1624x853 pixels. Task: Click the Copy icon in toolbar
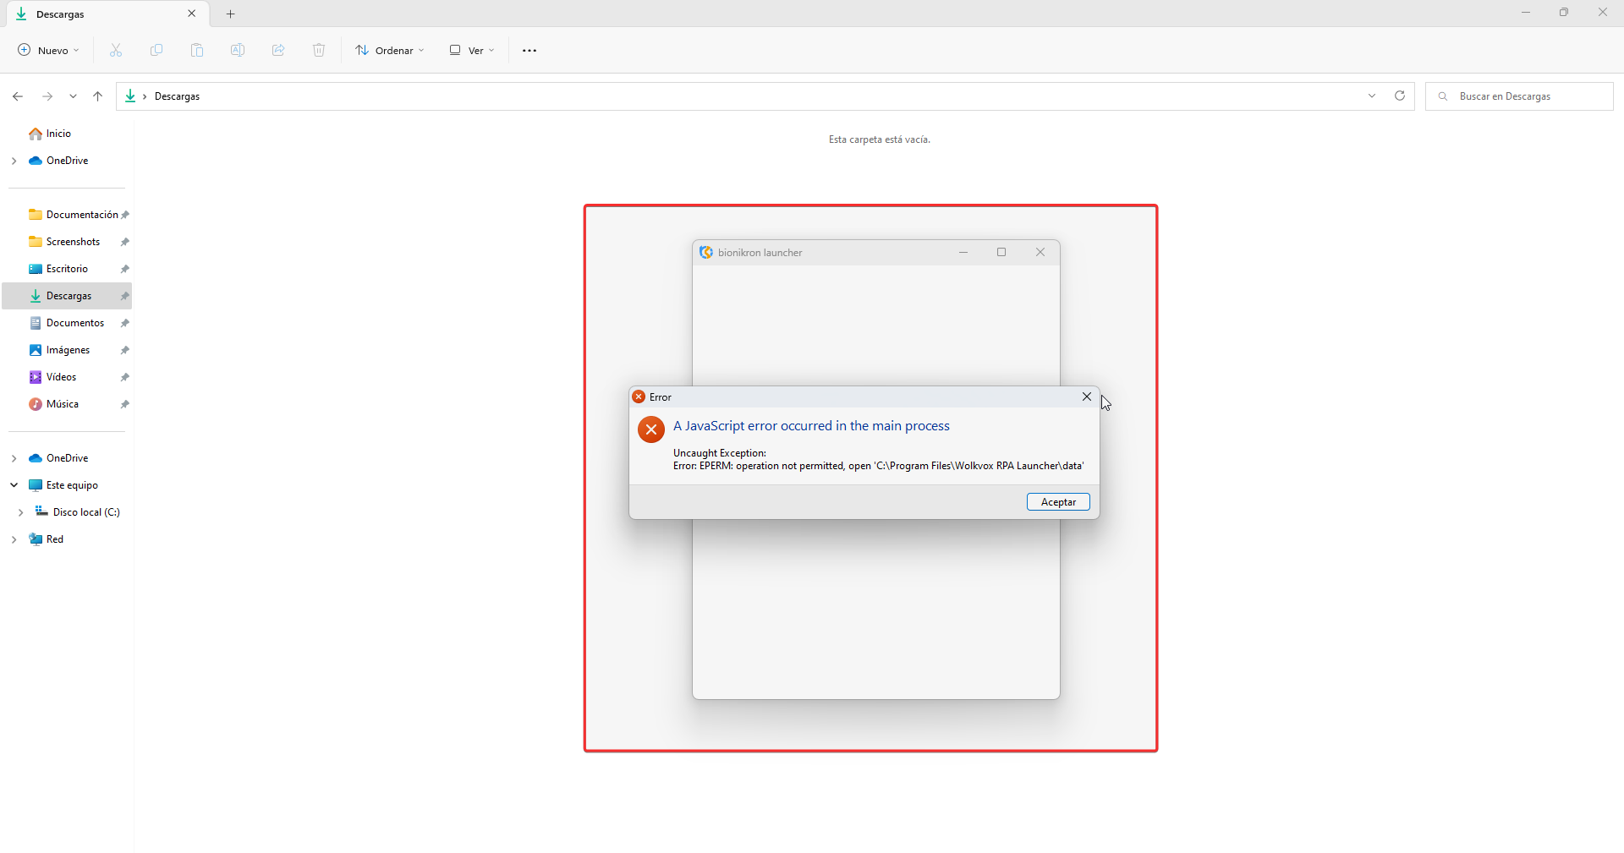(156, 51)
